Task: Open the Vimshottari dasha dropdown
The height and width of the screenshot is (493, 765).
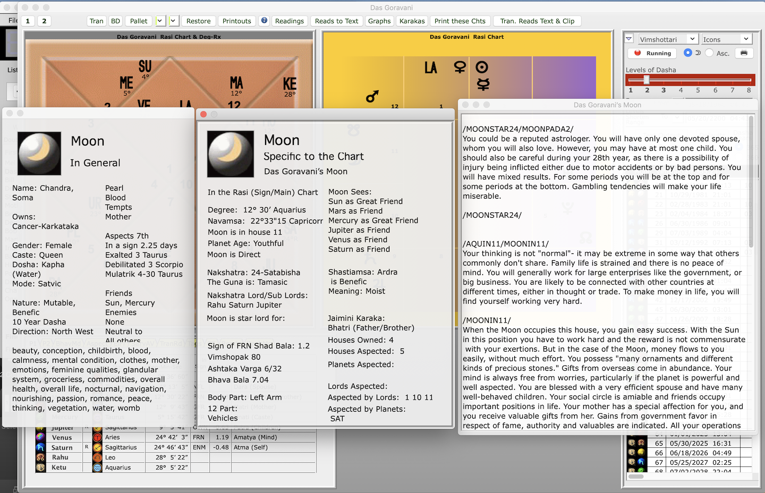Action: [x=668, y=39]
